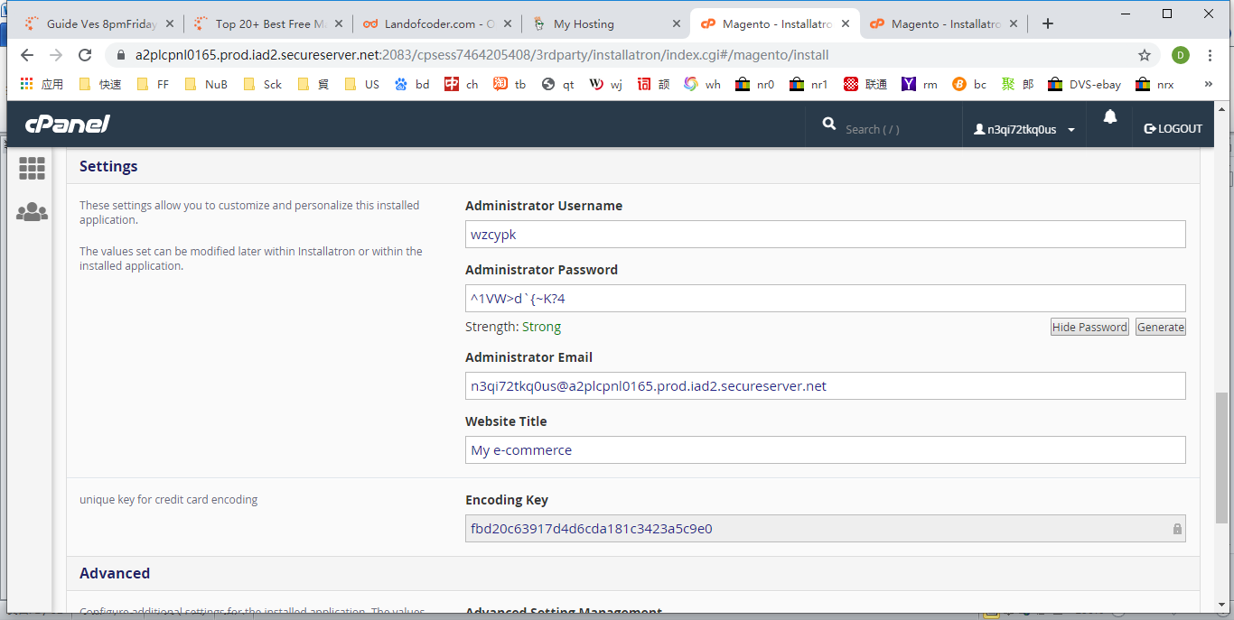Click the padlock site security icon
Screen dimensions: 1234x620
coord(120,55)
